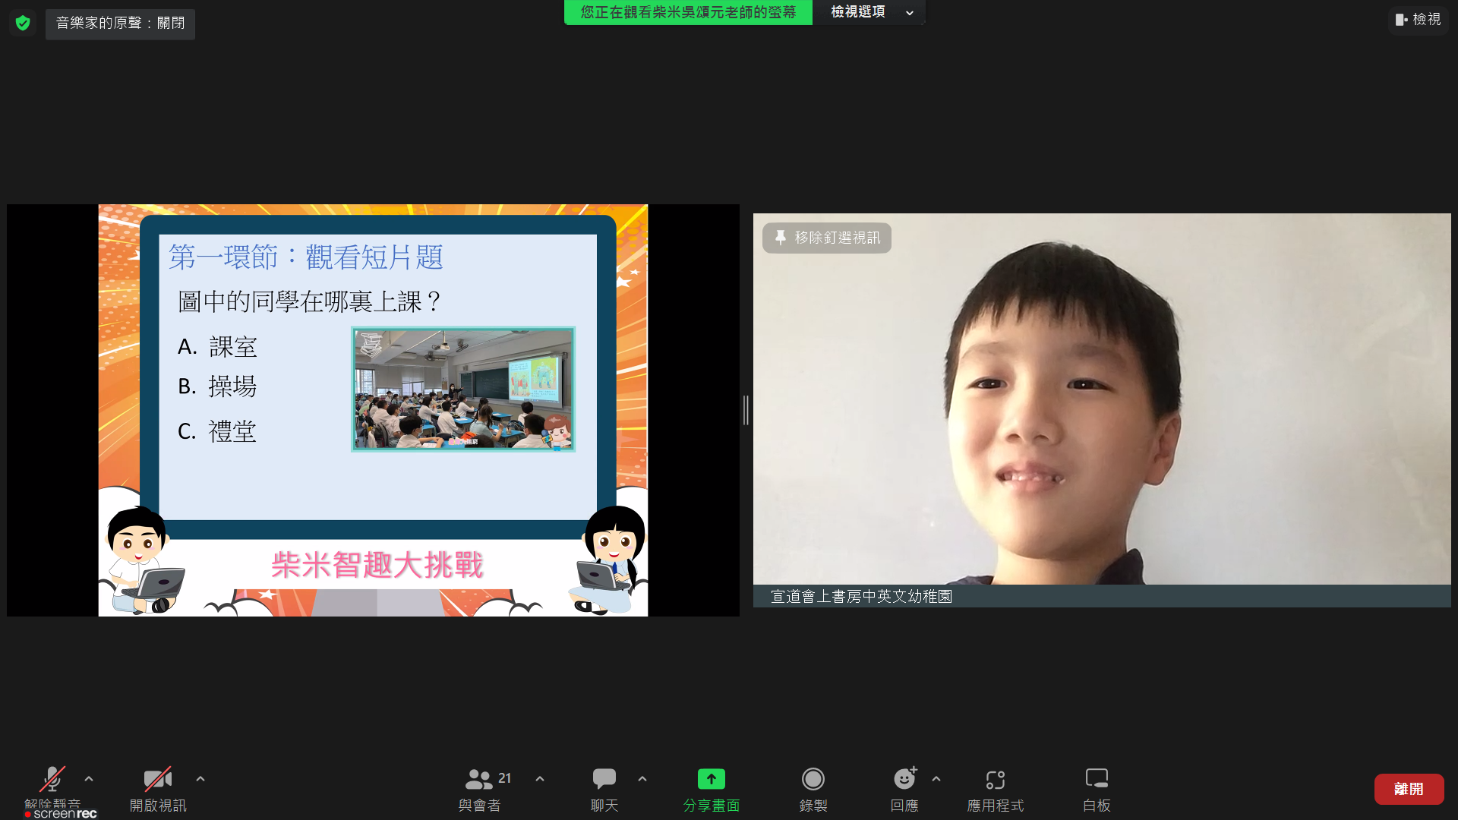Open the view options dropdown
This screenshot has width=1458, height=820.
click(869, 12)
